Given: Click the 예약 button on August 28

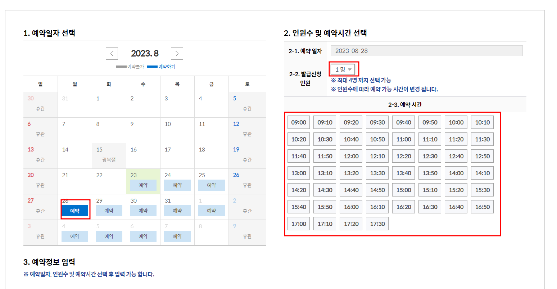Looking at the screenshot, I should pyautogui.click(x=74, y=210).
